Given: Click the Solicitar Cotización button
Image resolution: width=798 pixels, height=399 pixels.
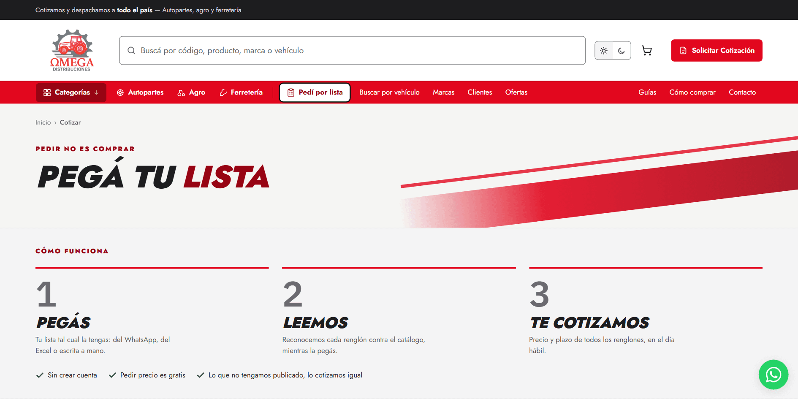Looking at the screenshot, I should pos(717,50).
